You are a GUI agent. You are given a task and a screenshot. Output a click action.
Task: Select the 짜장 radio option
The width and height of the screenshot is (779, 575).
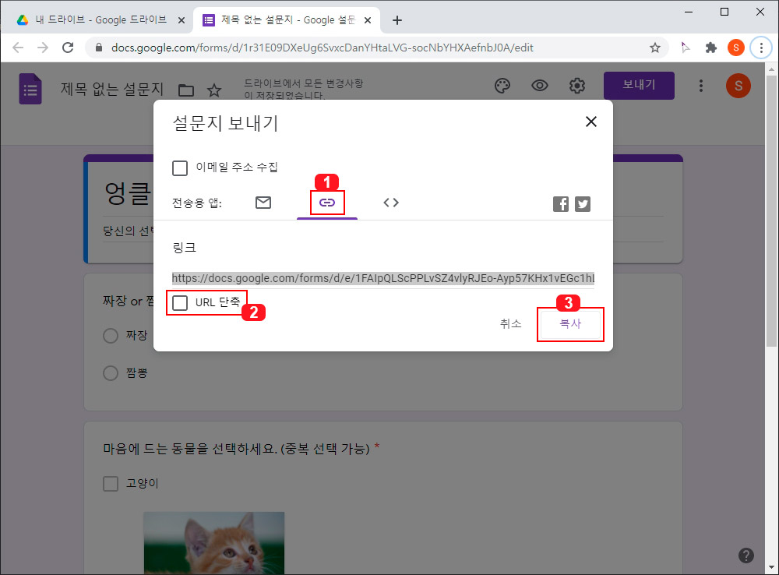coord(111,336)
